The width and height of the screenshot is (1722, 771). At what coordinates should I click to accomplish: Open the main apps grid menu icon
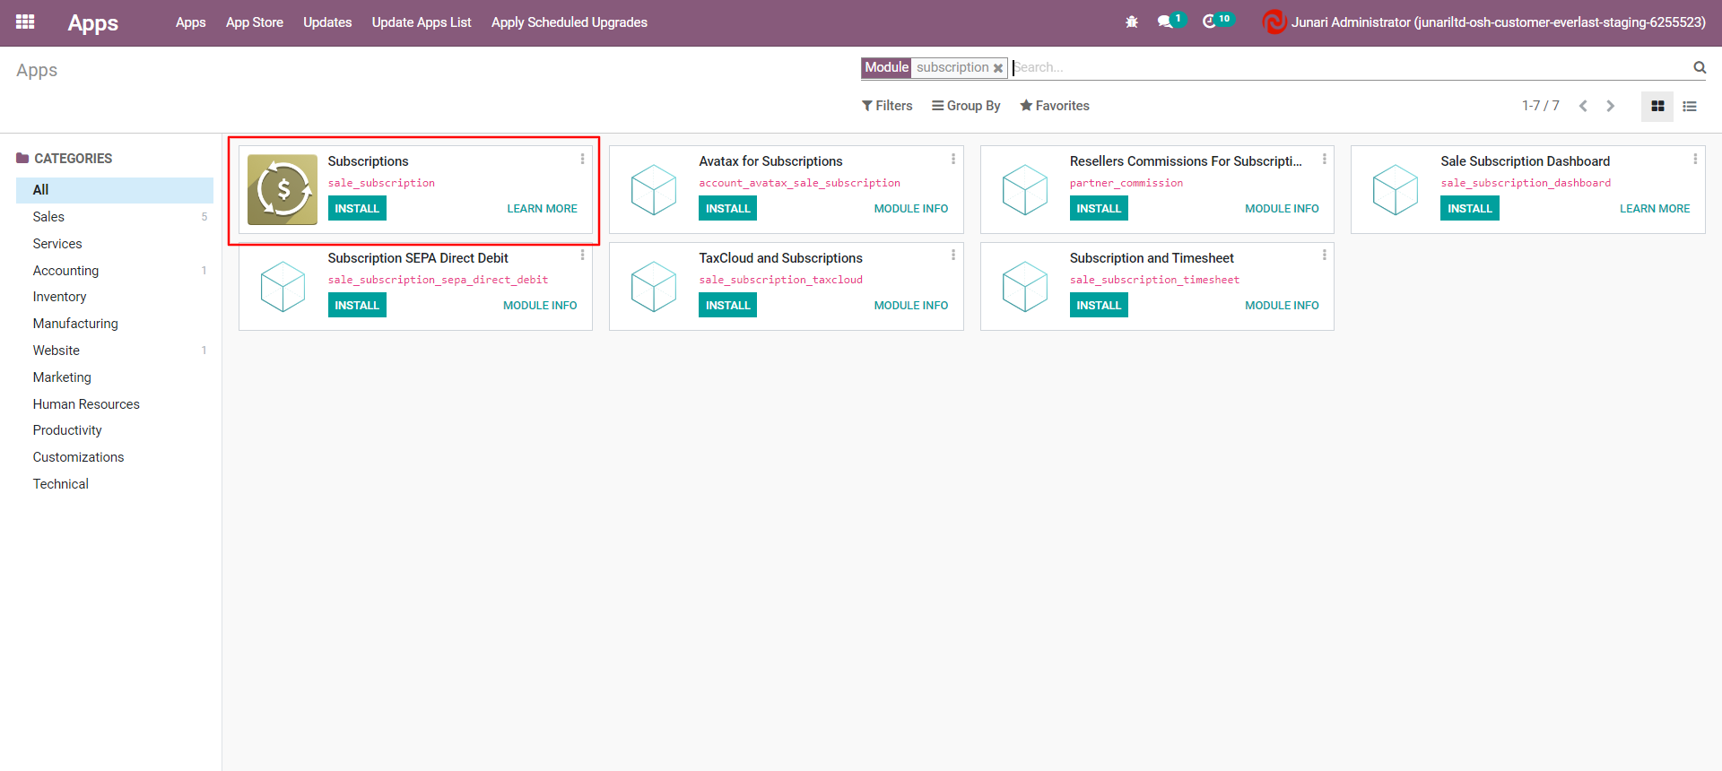click(x=25, y=22)
